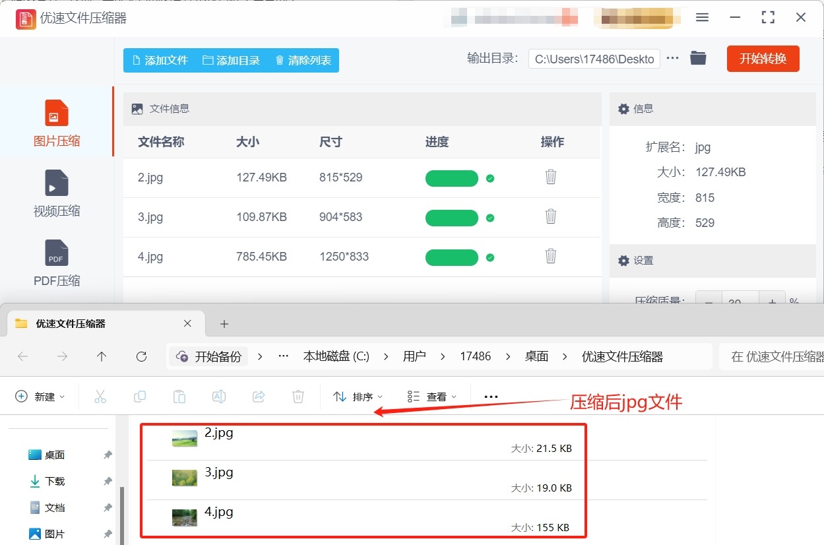824x545 pixels.
Task: Delete 2.jpg using its trash icon
Action: [551, 177]
